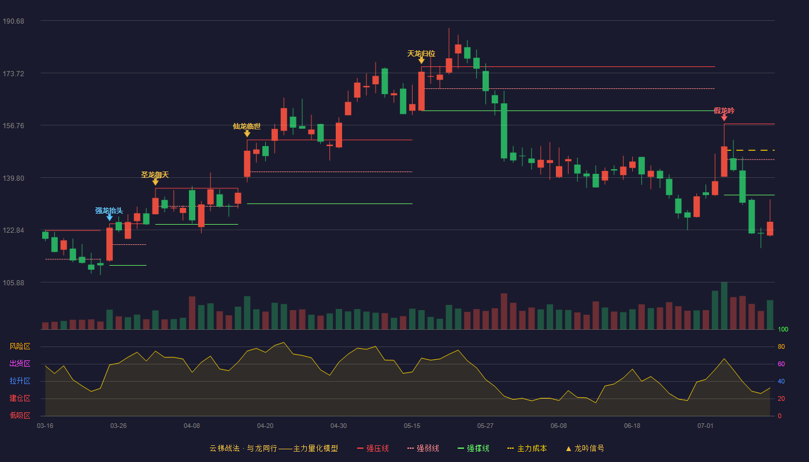
Task: Toggle the 强压线 legend series
Action: 373,448
